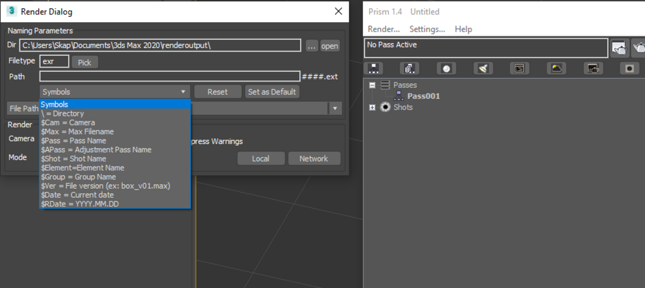
Task: Click the sun and cloud environment icon
Action: 557,69
